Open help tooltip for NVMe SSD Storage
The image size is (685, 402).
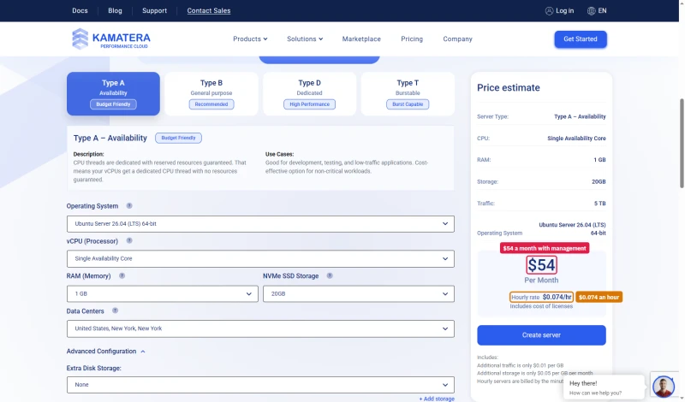click(330, 276)
